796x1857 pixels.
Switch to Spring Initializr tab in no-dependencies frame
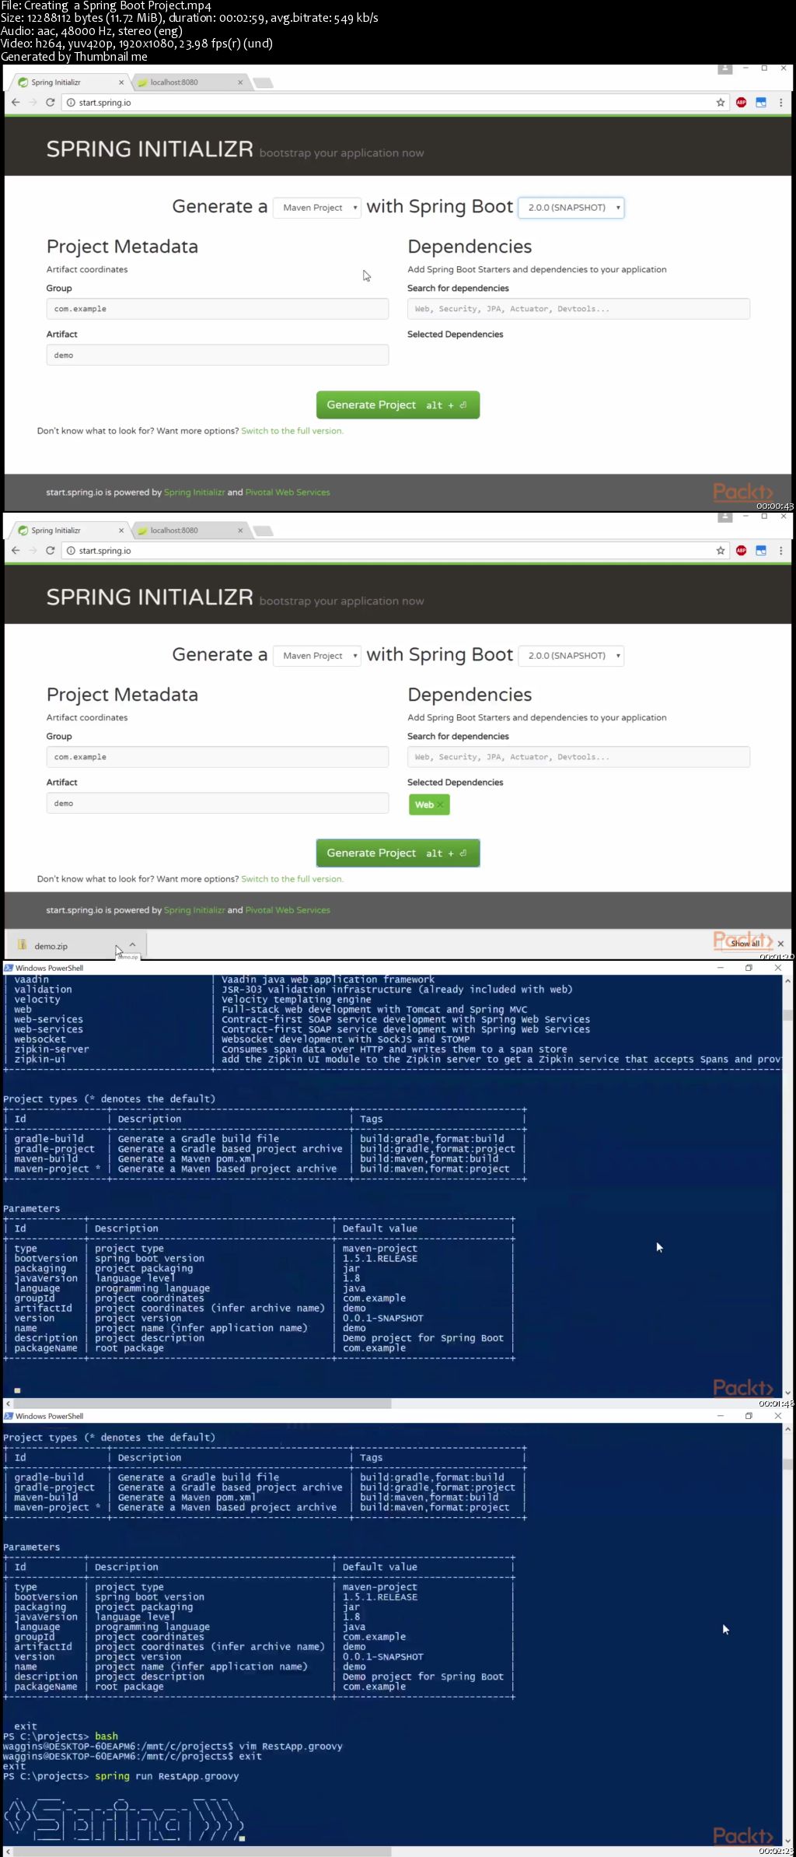pyautogui.click(x=68, y=82)
